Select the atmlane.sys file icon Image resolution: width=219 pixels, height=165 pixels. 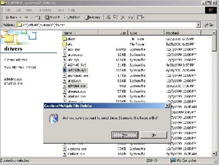64,96
